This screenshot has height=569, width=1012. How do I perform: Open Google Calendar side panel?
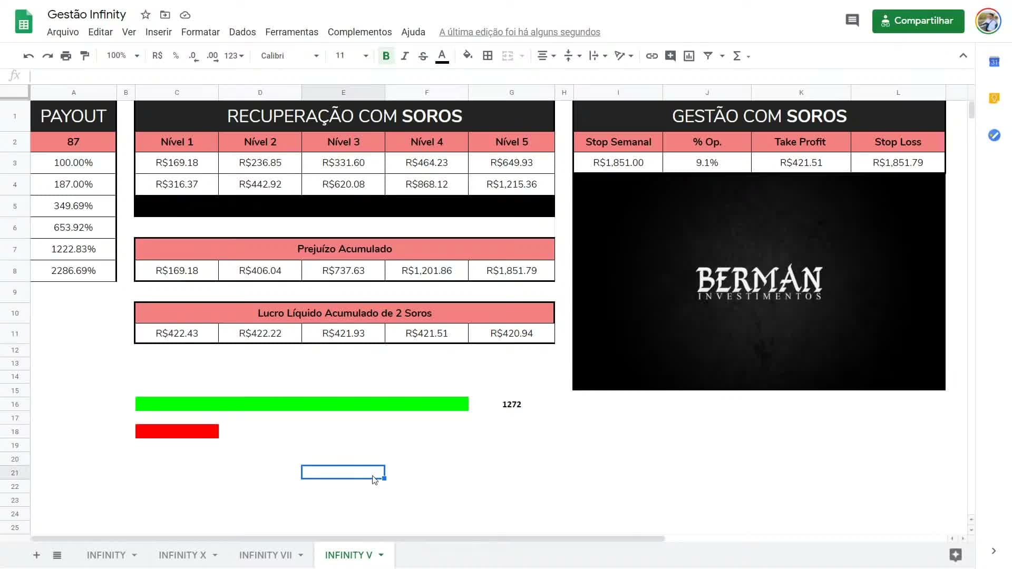click(994, 62)
